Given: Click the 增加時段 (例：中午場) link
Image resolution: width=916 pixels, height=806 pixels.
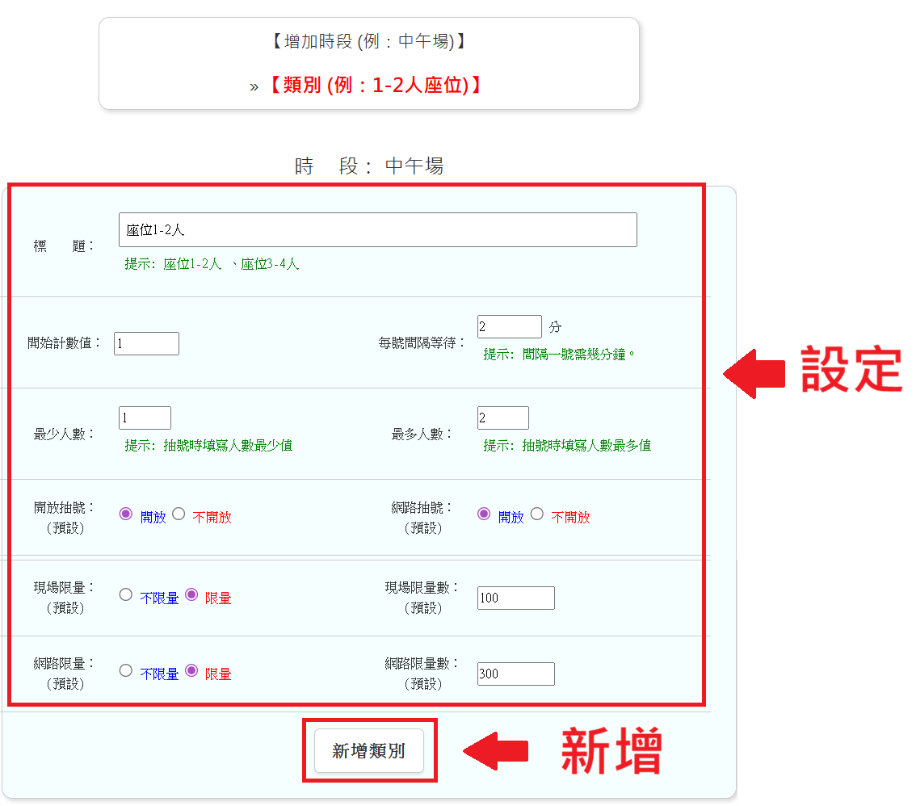Looking at the screenshot, I should click(368, 41).
